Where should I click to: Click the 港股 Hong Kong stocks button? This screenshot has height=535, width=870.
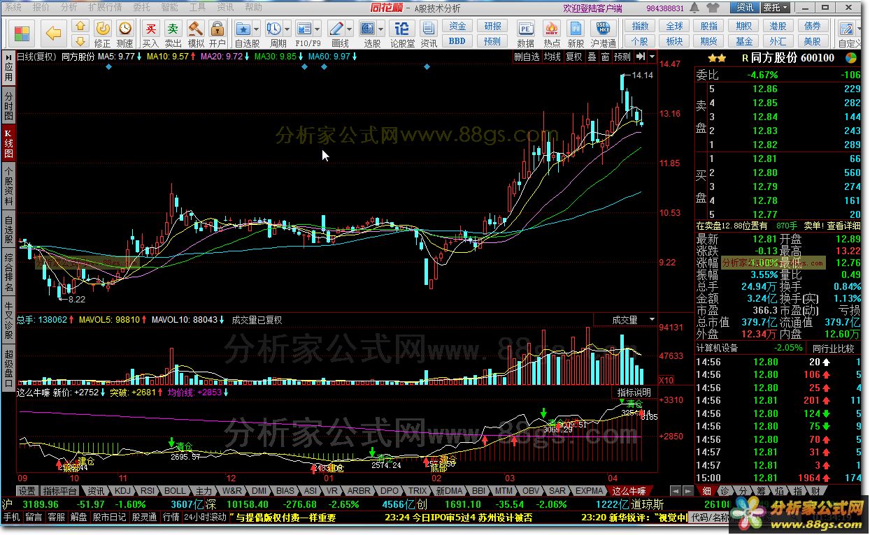point(778,26)
